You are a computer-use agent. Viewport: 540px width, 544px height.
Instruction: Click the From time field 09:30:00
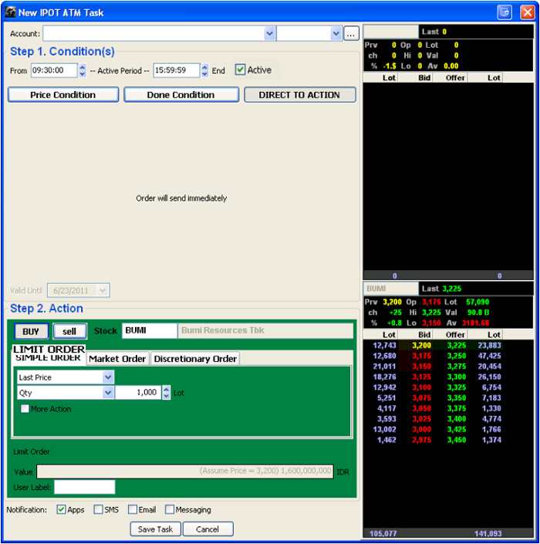pyautogui.click(x=54, y=70)
